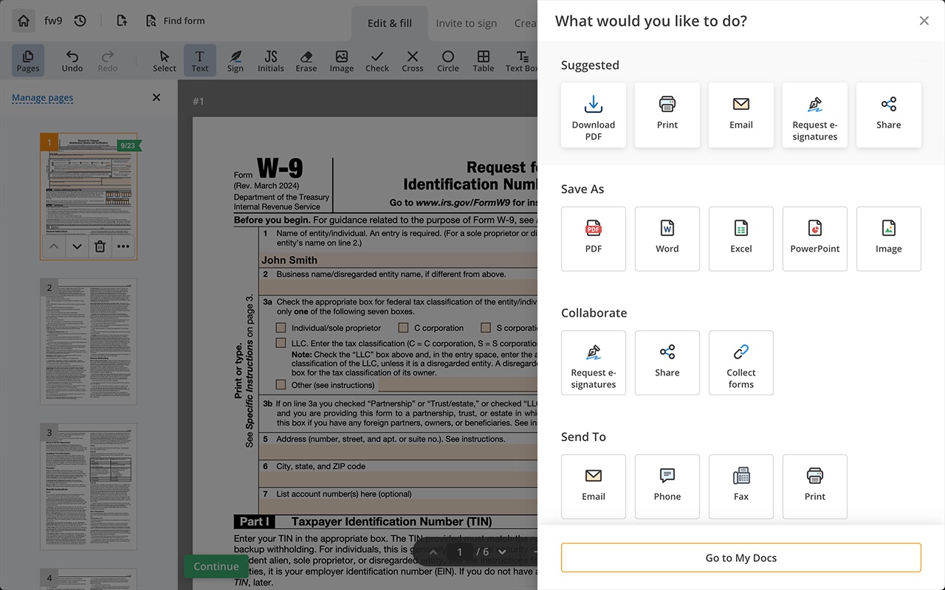Click Print under Send To

815,487
